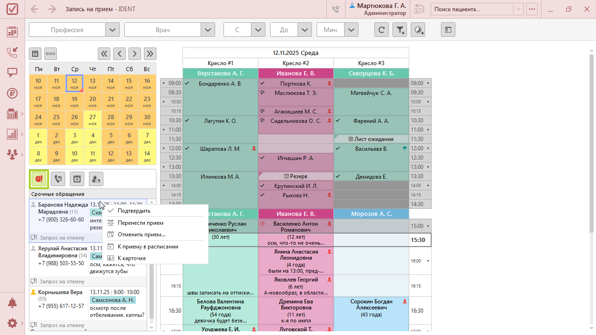Toggle the callback list panel button
The height and width of the screenshot is (335, 596).
pos(58,179)
